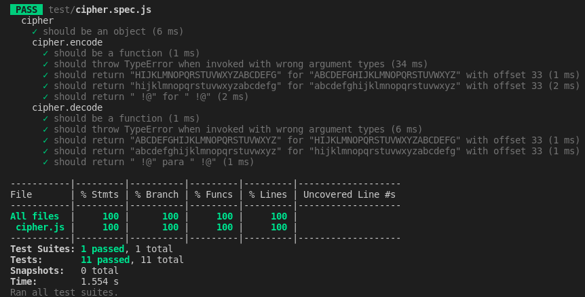
Task: Click the % Branch value for cipher.js
Action: 170,227
